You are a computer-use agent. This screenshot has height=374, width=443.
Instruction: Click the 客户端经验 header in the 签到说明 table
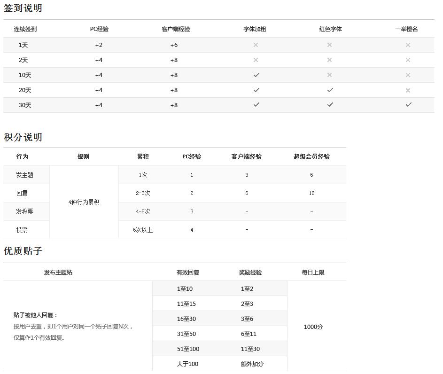(x=176, y=29)
